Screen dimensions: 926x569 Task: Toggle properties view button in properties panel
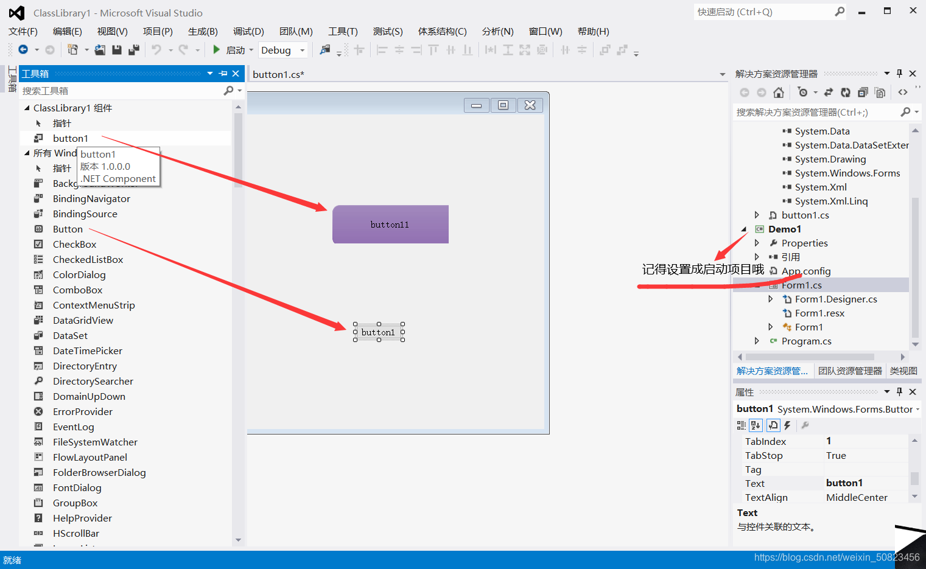coord(773,425)
